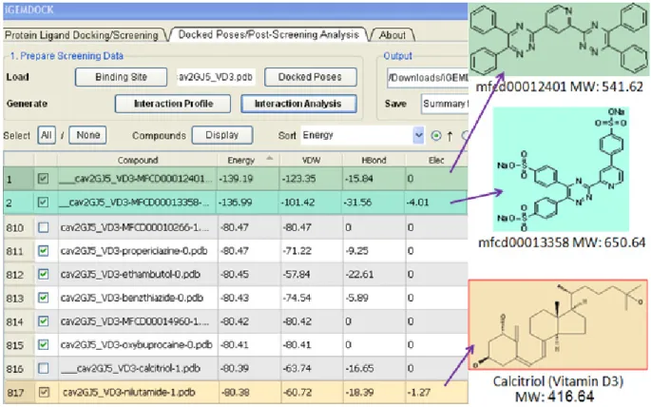Click the cav2GJ5_VD3.pdb file field
This screenshot has width=651, height=407.
click(216, 77)
